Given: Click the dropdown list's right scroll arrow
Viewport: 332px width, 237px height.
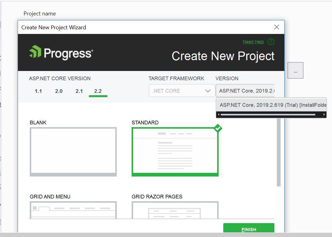Looking at the screenshot, I should (324, 114).
